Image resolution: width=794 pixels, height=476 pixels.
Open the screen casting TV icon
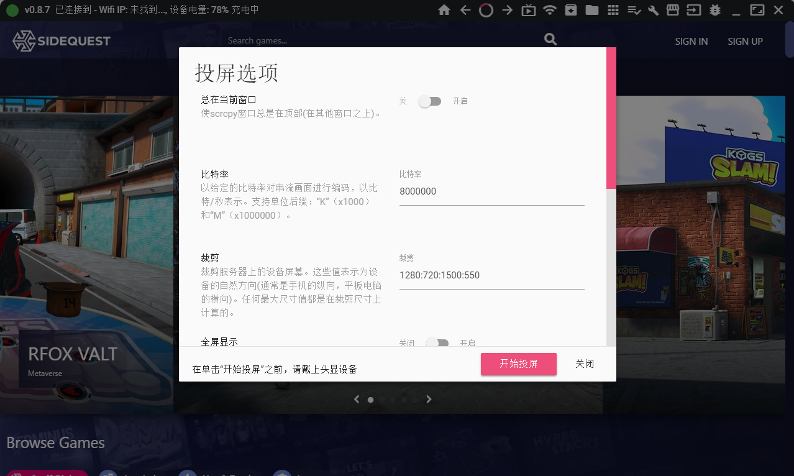tap(528, 10)
